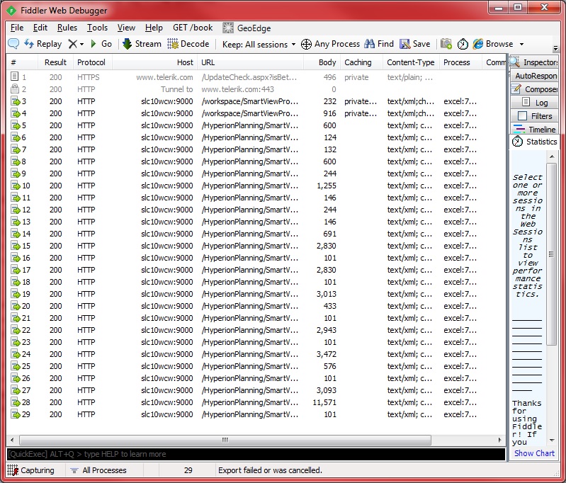Viewport: 566px width, 483px height.
Task: Click session 10 green arrow icon
Action: tap(15, 186)
